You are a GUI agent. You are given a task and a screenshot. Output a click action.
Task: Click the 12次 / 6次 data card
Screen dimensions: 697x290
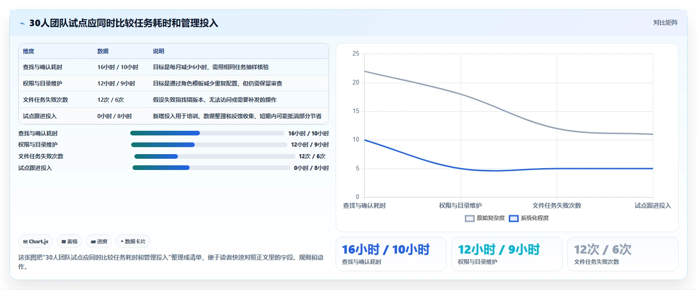[623, 254]
